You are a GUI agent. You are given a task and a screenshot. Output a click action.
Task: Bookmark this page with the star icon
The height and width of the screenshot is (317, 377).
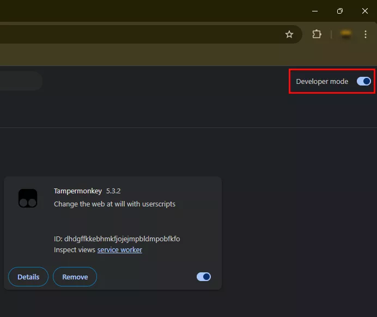(289, 34)
